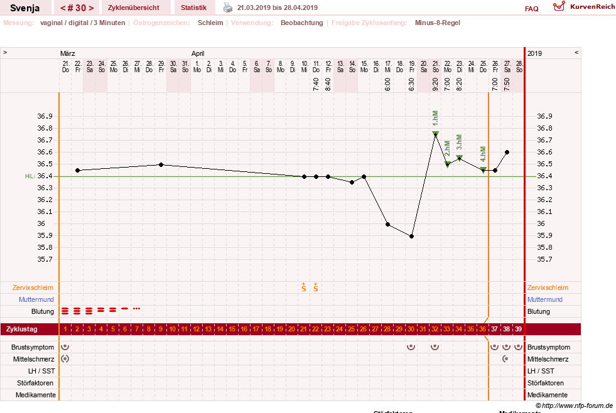This screenshot has width=616, height=413.
Task: Click the light bleeding icon on cycle day 6
Action: [x=125, y=309]
